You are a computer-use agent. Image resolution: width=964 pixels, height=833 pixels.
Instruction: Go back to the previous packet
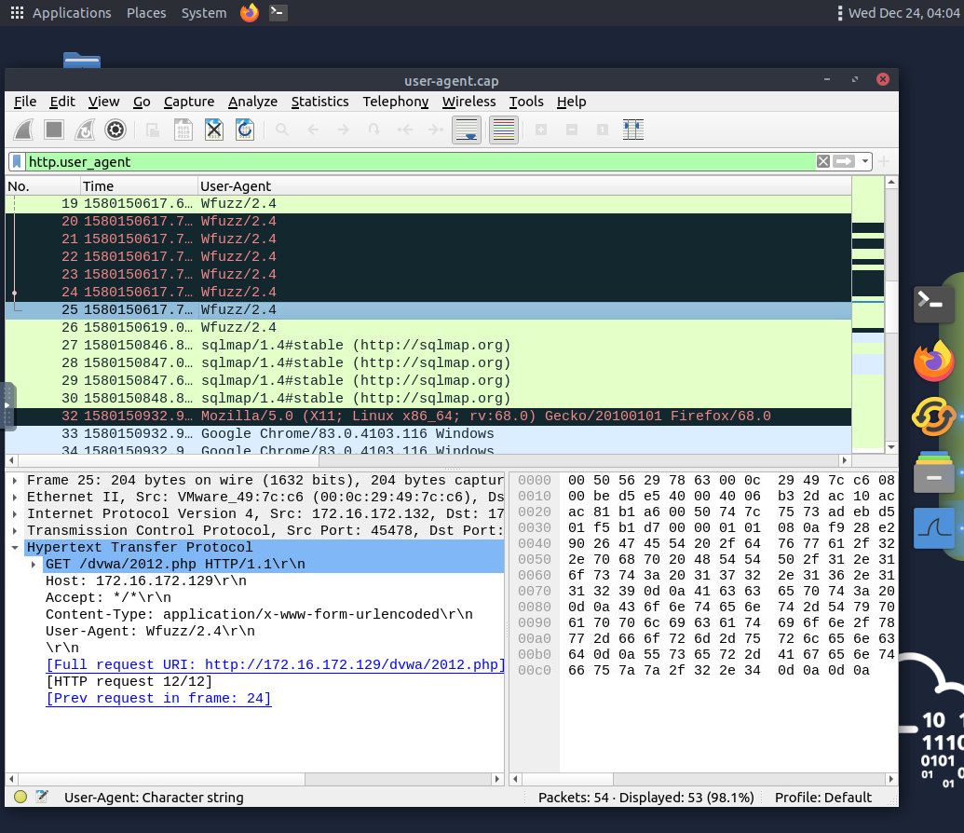(x=313, y=130)
